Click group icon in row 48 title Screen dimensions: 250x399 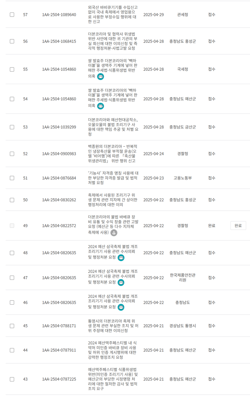(x=121, y=258)
